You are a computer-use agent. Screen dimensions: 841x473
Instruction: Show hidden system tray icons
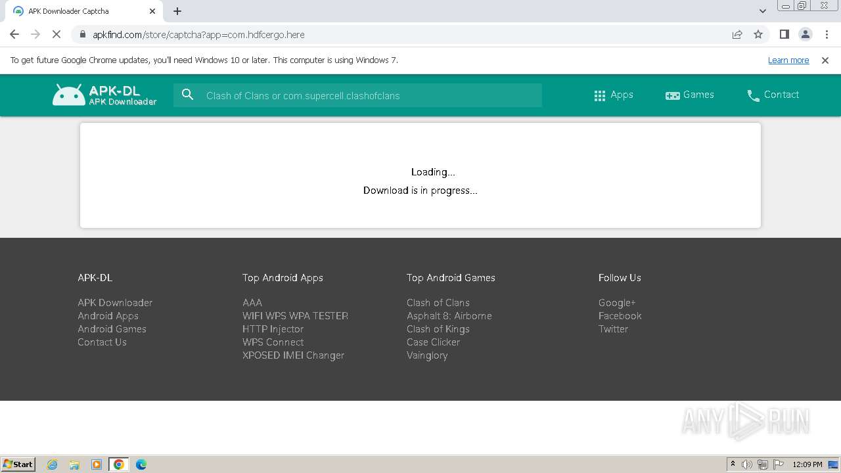(x=733, y=464)
